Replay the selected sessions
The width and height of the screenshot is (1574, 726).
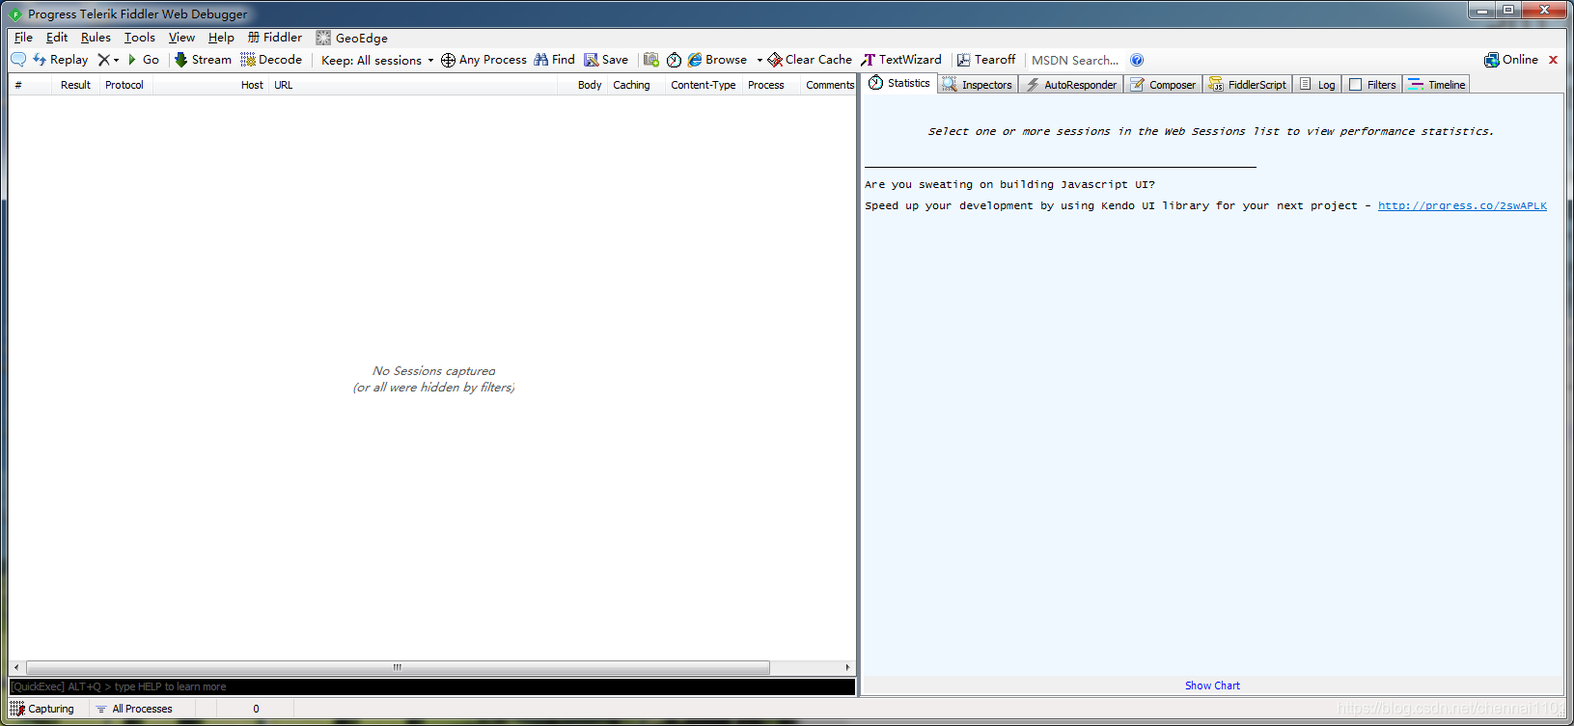pos(60,60)
